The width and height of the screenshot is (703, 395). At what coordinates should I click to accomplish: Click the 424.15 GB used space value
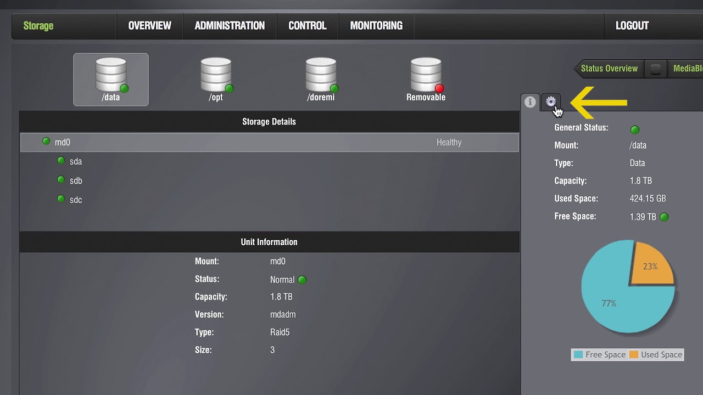tap(648, 199)
